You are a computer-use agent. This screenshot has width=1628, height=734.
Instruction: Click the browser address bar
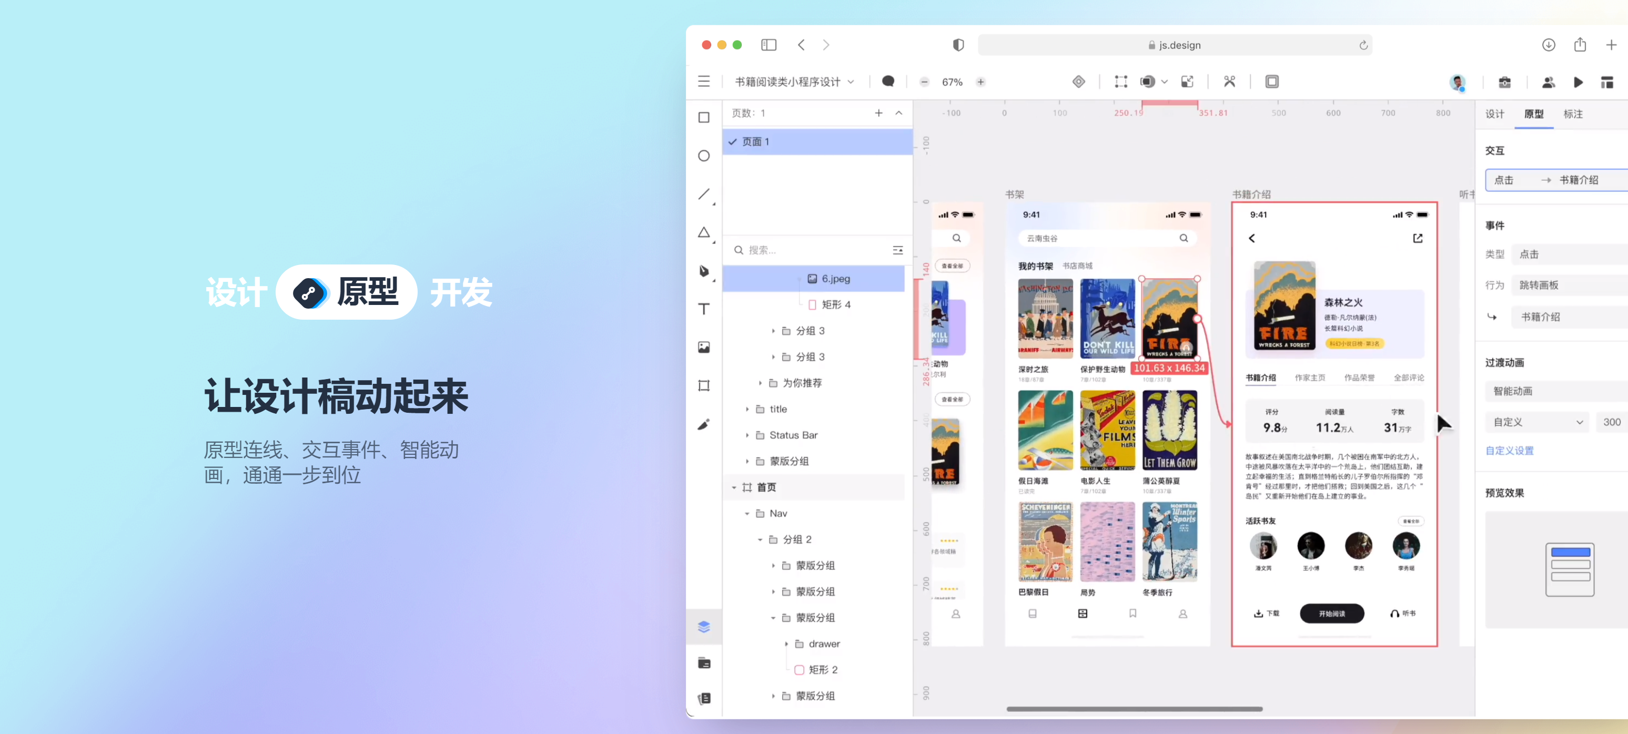(x=1174, y=45)
